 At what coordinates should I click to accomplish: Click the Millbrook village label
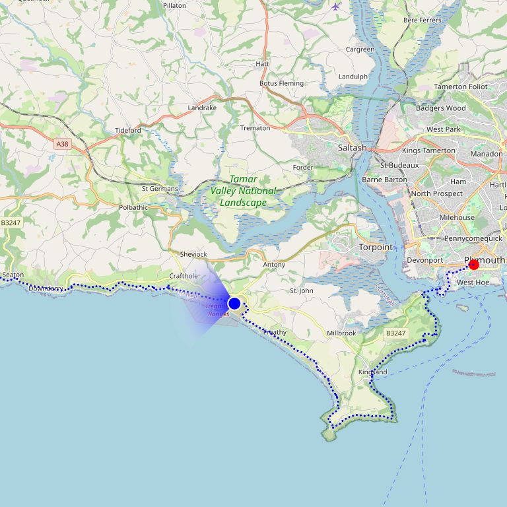click(x=341, y=333)
